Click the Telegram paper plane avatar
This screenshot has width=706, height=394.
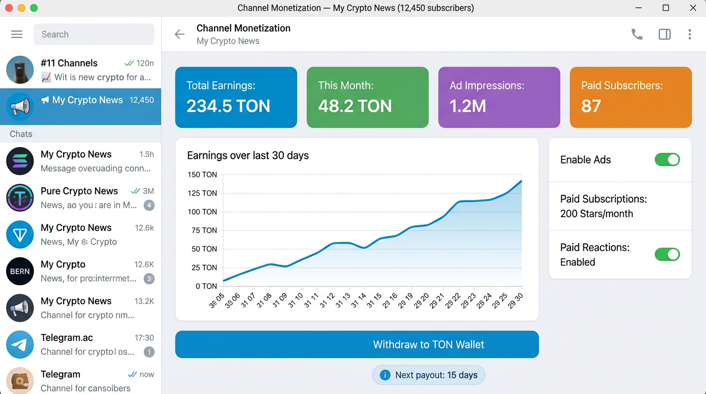pos(20,345)
